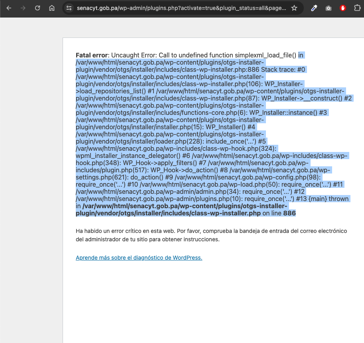Open the browser home page
Viewport: 364px width, 343px height.
point(52,8)
